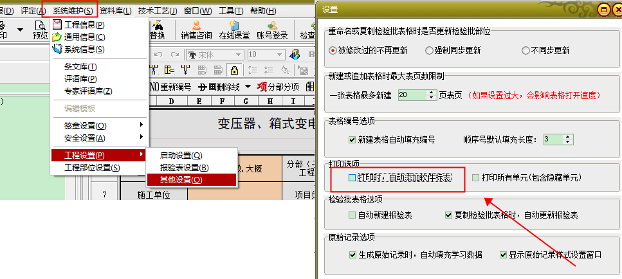622x279 pixels.
Task: Toggle 生成原始记录时,自动填充学习数据
Action: 352,255
